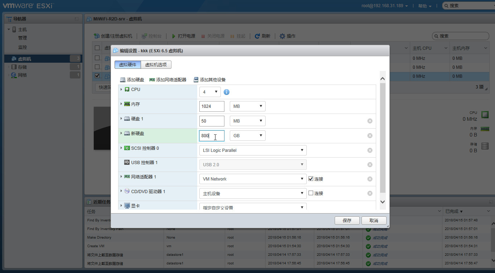Open the CPU count dropdown

[210, 92]
